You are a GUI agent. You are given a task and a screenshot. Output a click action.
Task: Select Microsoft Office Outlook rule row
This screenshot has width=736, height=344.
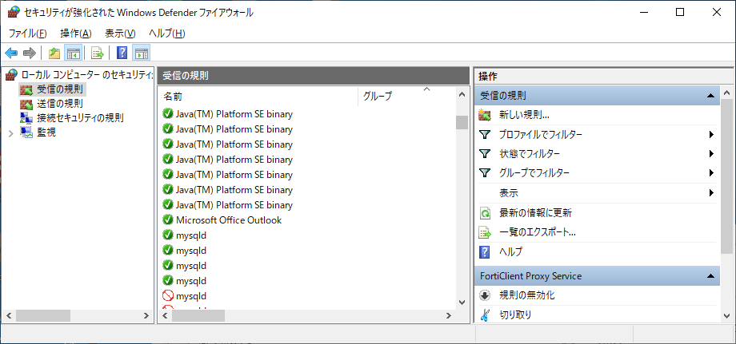[228, 220]
